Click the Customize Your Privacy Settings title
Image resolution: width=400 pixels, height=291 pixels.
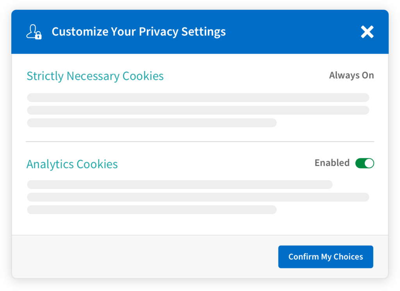139,32
